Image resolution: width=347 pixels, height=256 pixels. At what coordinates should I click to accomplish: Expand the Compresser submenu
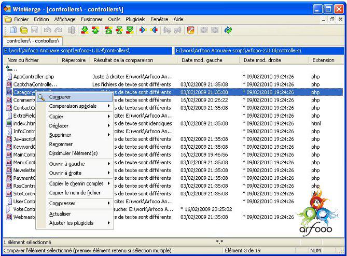(x=74, y=203)
